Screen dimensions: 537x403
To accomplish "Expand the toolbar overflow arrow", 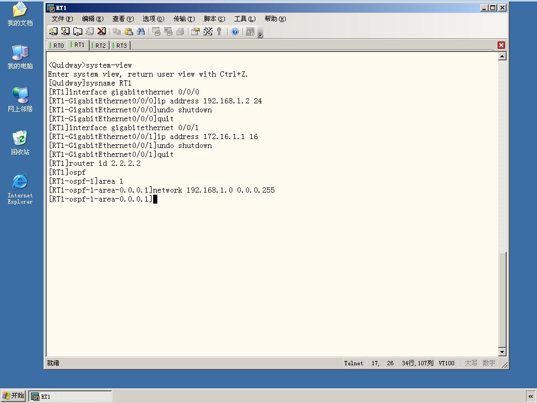I will tap(260, 34).
